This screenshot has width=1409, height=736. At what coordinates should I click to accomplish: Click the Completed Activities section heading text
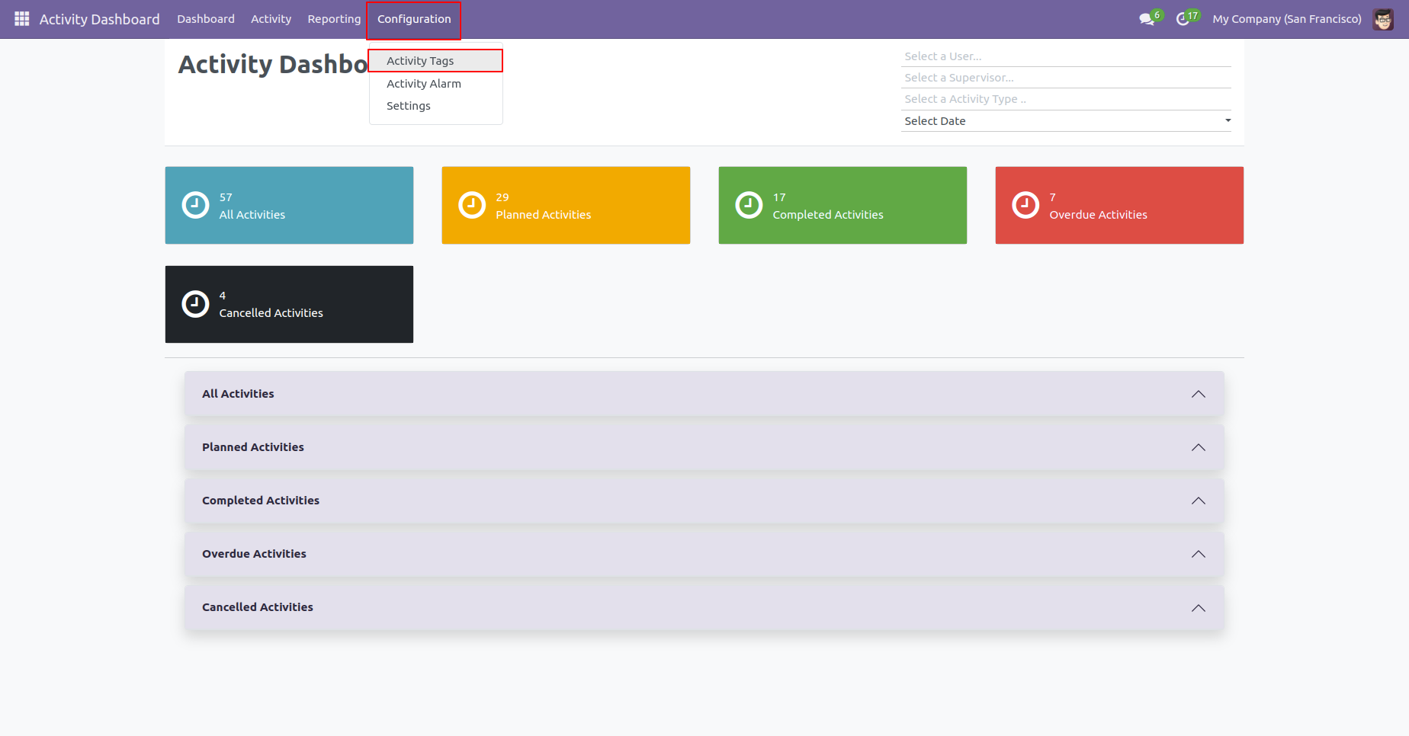point(261,501)
